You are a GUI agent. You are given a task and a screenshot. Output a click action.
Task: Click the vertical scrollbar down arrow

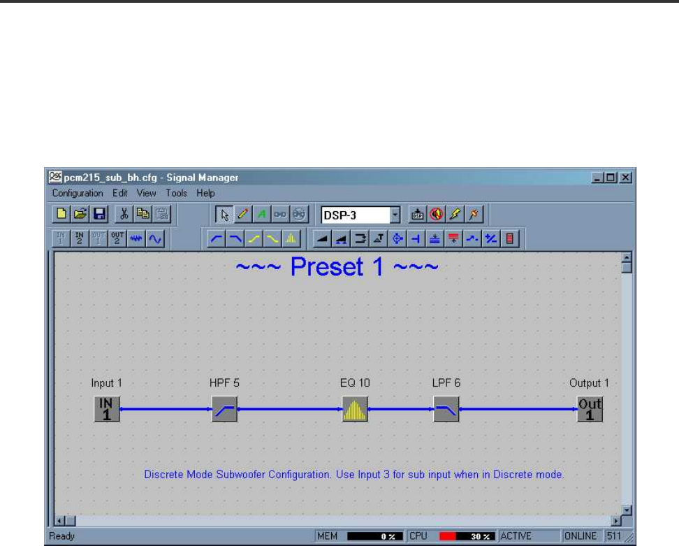(626, 510)
